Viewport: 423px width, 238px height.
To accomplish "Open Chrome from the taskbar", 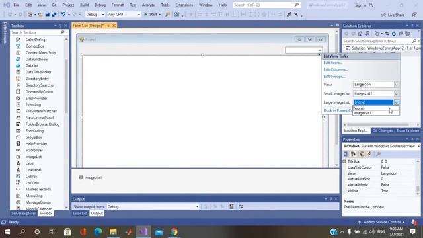I will [x=174, y=232].
